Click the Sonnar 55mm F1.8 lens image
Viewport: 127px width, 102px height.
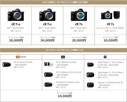[90, 85]
